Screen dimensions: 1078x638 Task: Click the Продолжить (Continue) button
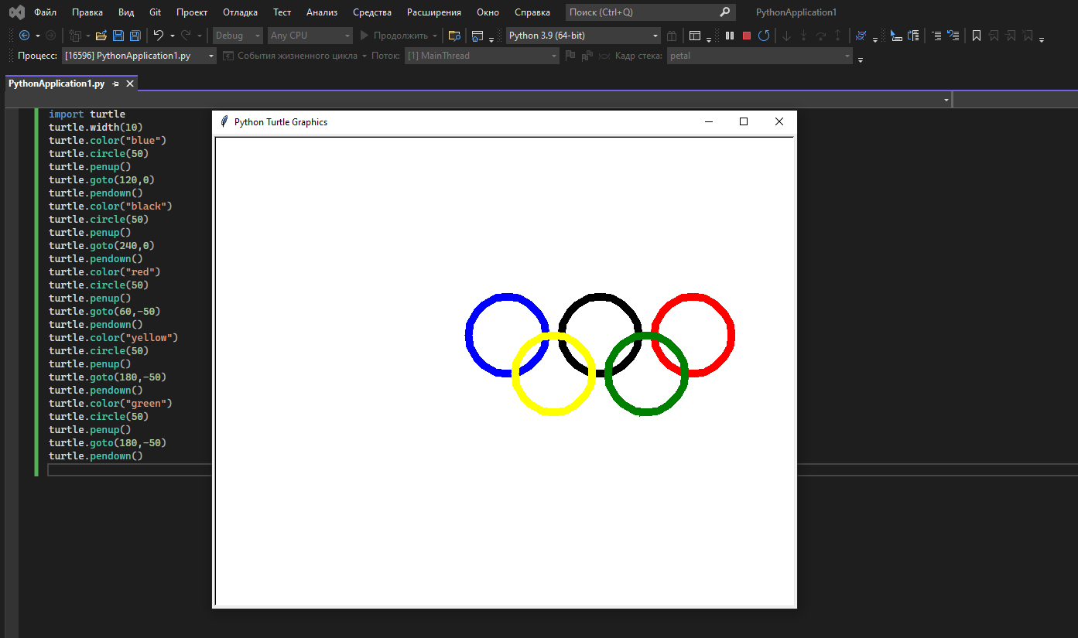pos(394,36)
